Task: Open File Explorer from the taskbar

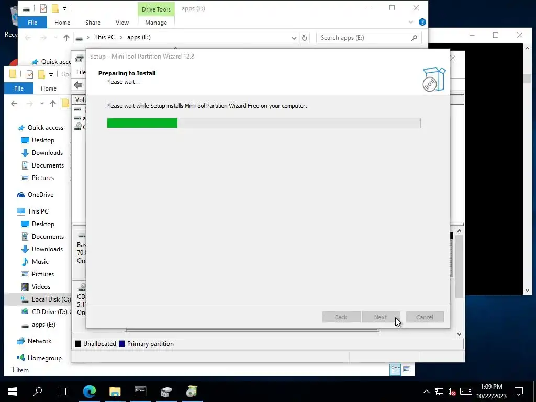Action: tap(115, 391)
